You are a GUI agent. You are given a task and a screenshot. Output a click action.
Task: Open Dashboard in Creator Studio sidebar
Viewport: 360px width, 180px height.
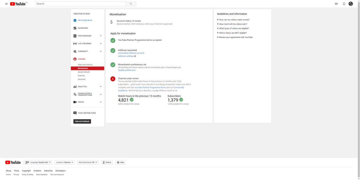(x=83, y=28)
